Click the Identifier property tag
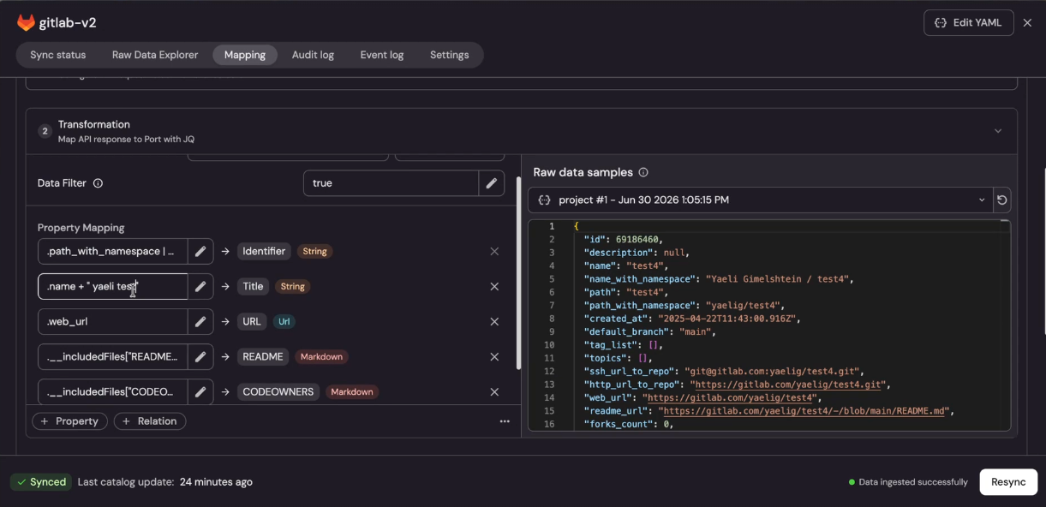Image resolution: width=1046 pixels, height=507 pixels. 264,252
